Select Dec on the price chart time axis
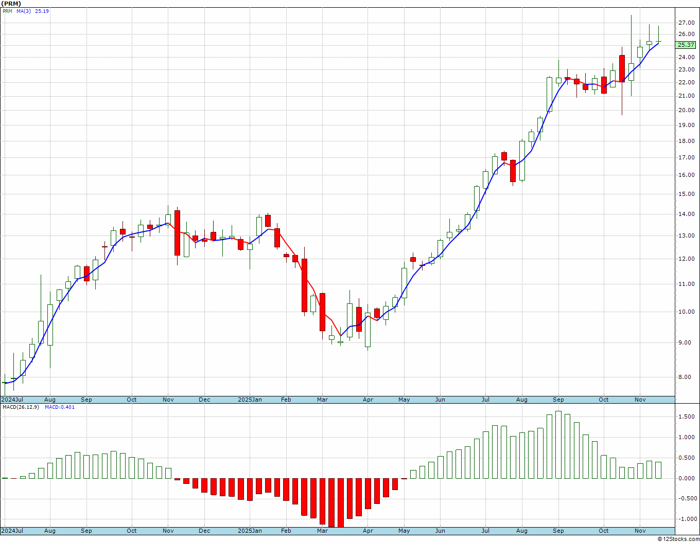 coord(204,400)
